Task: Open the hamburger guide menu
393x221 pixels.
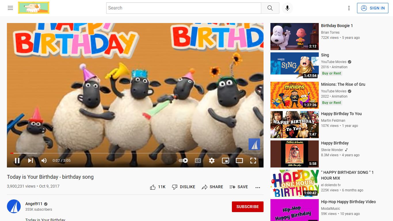Action: click(10, 8)
